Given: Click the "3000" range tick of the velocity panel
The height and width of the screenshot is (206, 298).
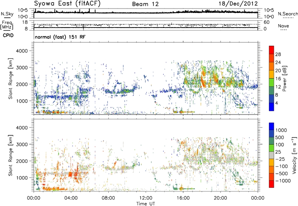Looking at the screenshot, I should coord(22,144).
